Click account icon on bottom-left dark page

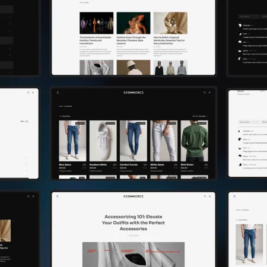coord(33,196)
